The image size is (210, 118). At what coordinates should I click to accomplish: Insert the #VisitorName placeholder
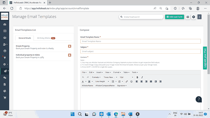[87, 86]
